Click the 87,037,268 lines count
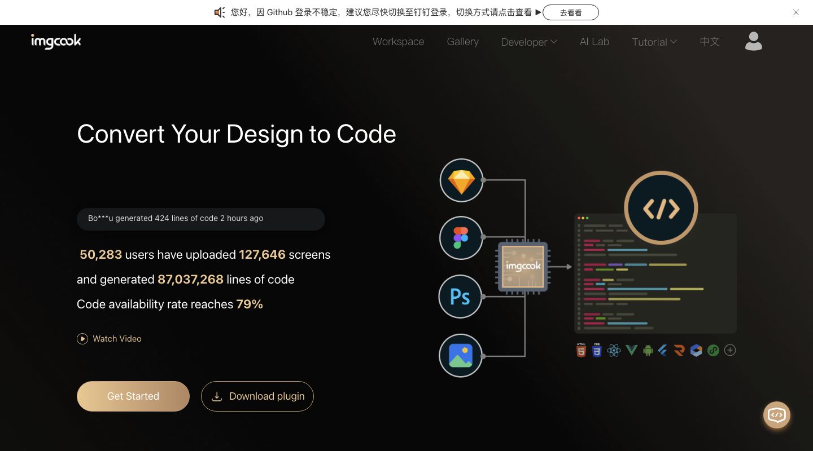Image resolution: width=813 pixels, height=451 pixels. click(x=190, y=280)
